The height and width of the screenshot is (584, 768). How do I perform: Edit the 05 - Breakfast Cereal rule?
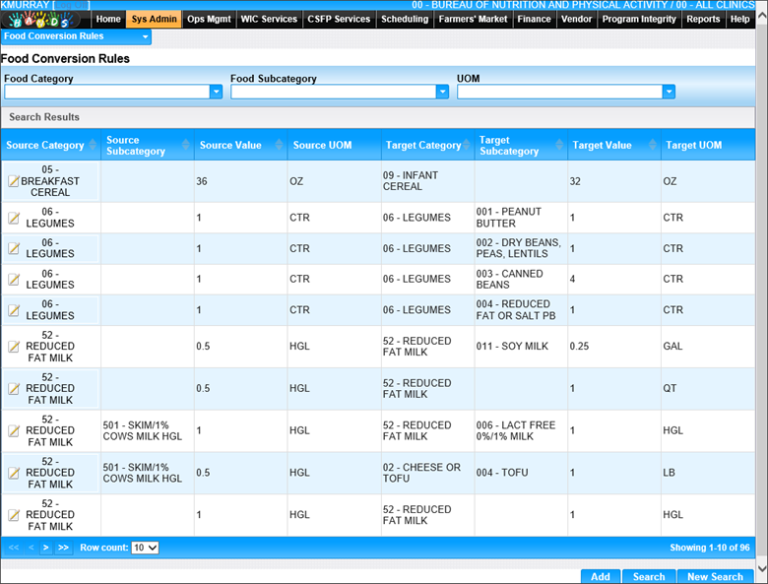click(14, 181)
